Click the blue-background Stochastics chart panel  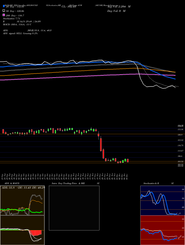point(162,200)
